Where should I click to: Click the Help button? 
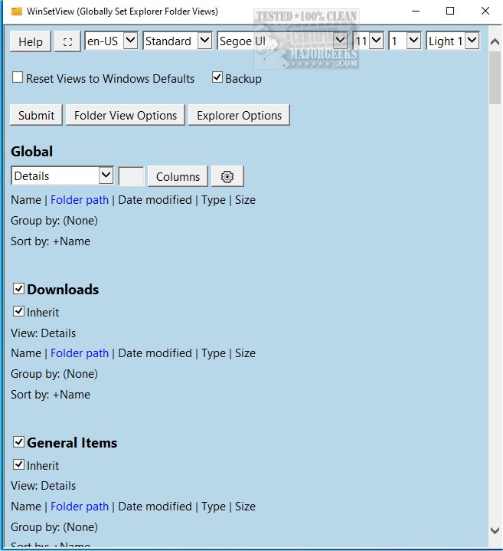[31, 41]
